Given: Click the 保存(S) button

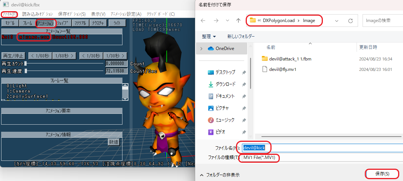Looking at the screenshot, I should point(382,174).
